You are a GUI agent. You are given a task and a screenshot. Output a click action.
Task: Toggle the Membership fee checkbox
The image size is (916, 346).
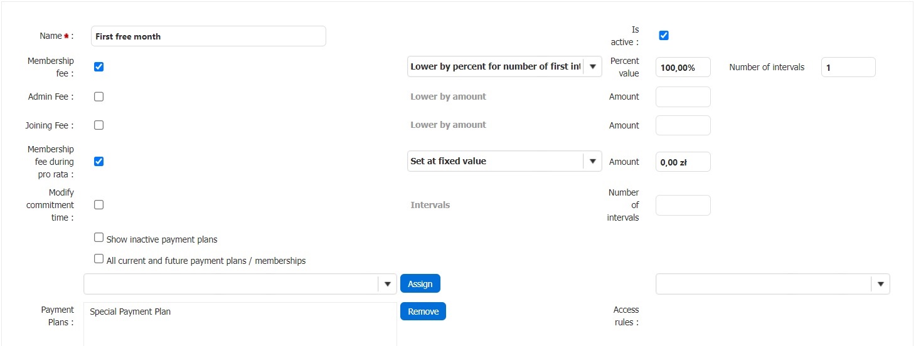tap(99, 66)
